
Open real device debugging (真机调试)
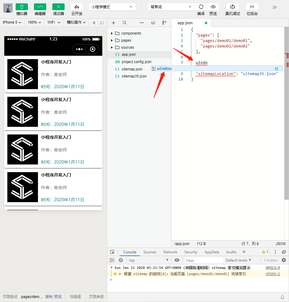coord(232,7)
